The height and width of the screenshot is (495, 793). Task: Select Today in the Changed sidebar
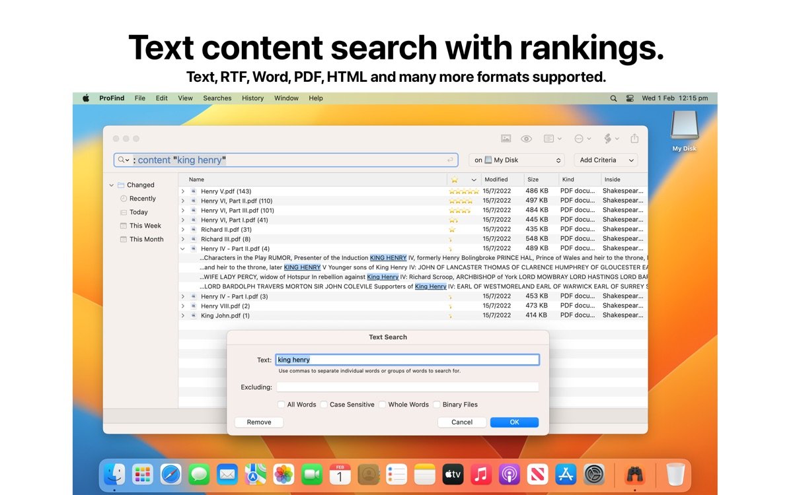pyautogui.click(x=138, y=213)
